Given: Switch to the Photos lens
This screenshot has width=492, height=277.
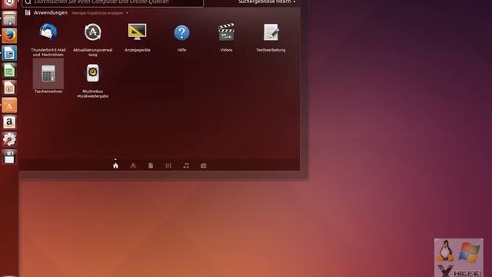Looking at the screenshot, I should coord(203,165).
